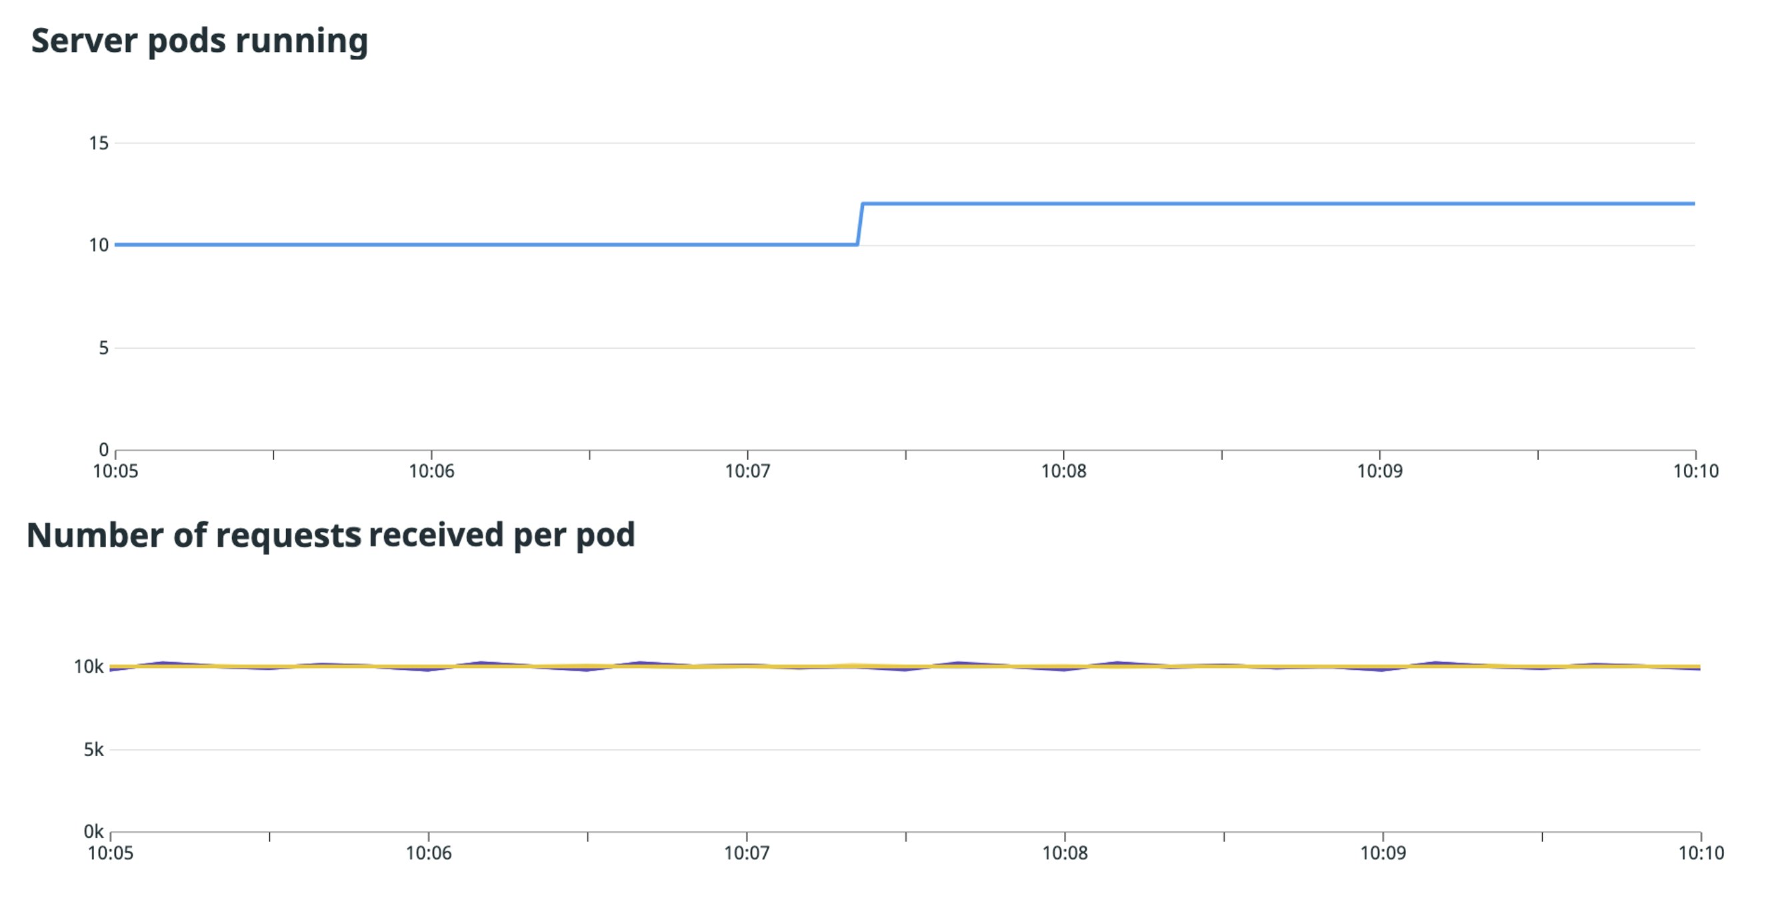The image size is (1776, 916).
Task: Click the "Number of requests received per pod" title
Action: [330, 535]
